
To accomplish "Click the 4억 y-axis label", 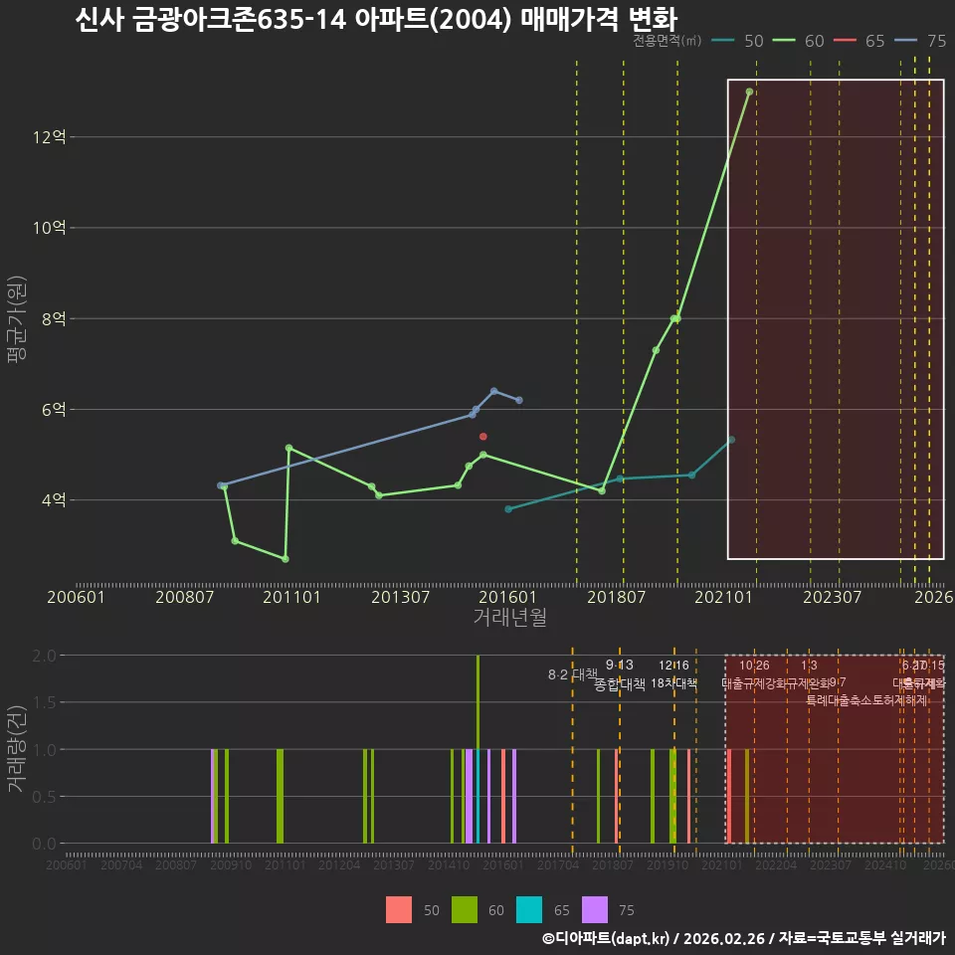I will click(x=54, y=500).
